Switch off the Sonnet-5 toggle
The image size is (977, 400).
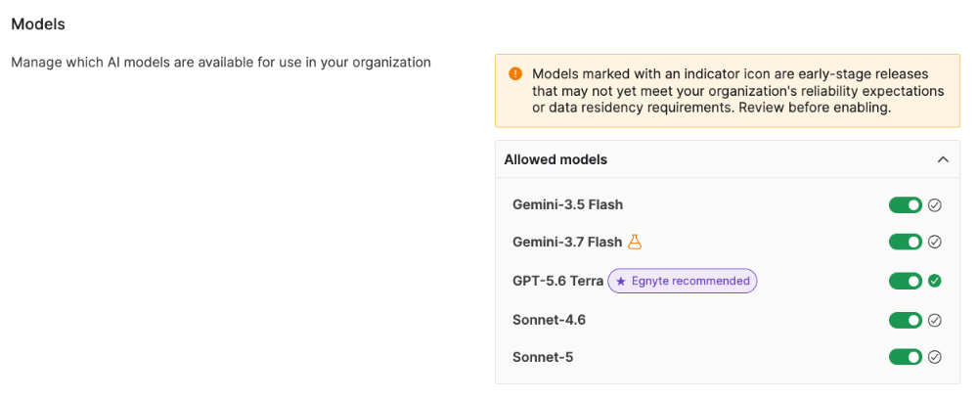906,357
